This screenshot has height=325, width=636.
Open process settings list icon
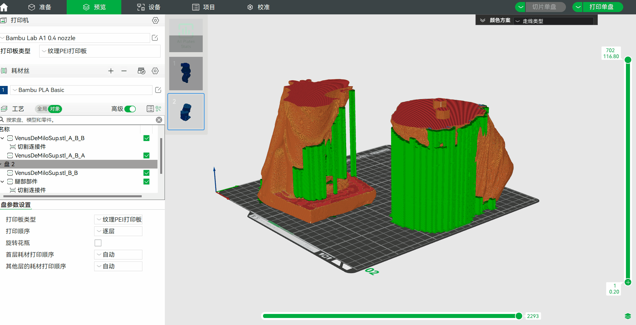150,109
